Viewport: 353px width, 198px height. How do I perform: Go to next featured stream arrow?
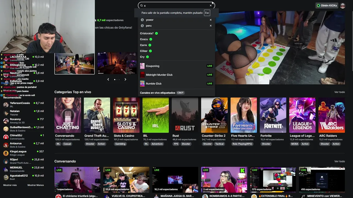(x=125, y=79)
